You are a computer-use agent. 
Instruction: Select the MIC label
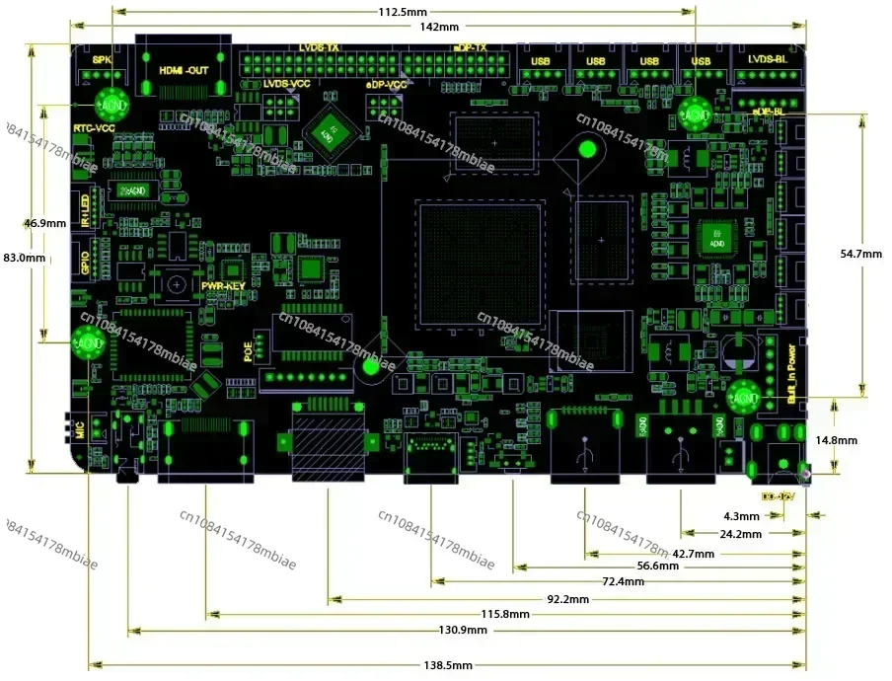tap(79, 430)
